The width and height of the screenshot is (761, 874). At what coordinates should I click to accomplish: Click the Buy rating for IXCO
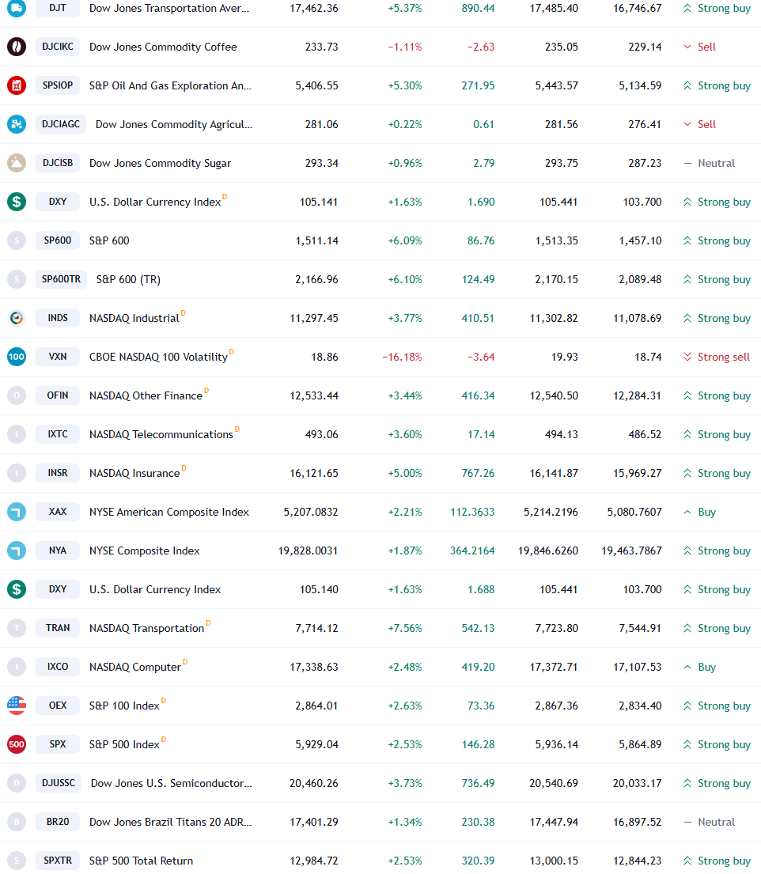[699, 667]
